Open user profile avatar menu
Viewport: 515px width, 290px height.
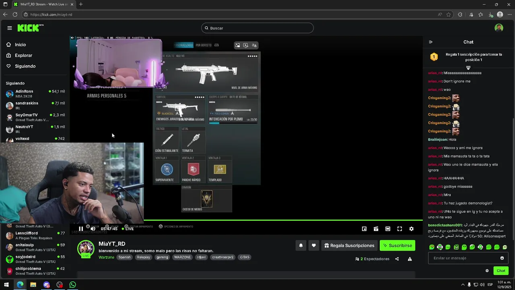499,28
